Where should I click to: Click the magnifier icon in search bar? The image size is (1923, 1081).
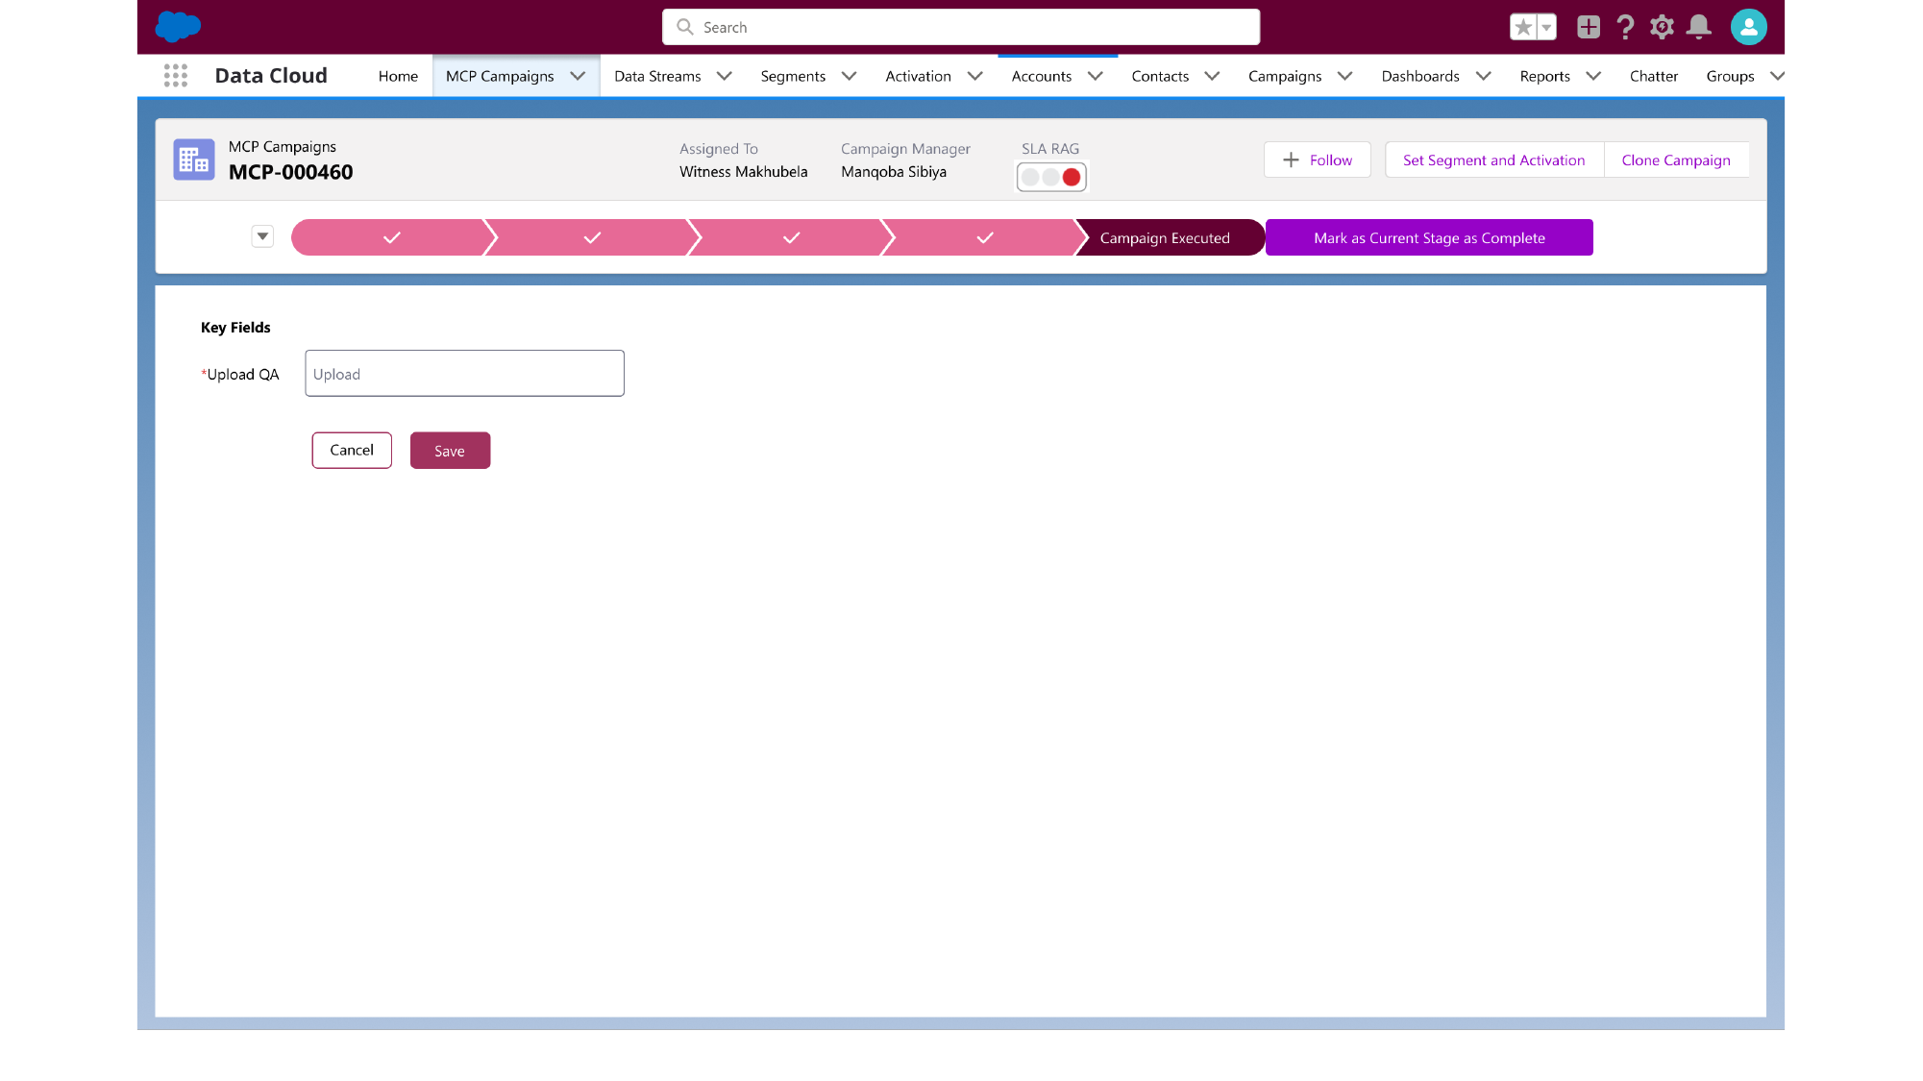click(685, 27)
